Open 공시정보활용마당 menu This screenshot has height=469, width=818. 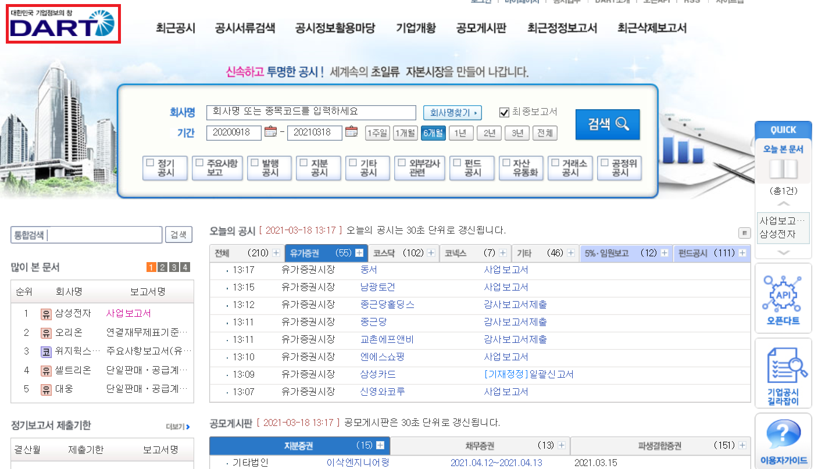[335, 28]
